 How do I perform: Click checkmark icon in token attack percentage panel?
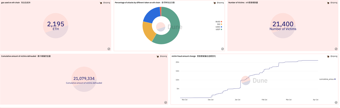pos(223,49)
